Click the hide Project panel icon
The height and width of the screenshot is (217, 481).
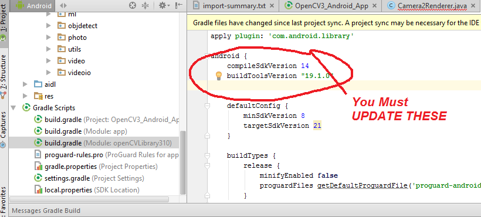(178, 5)
